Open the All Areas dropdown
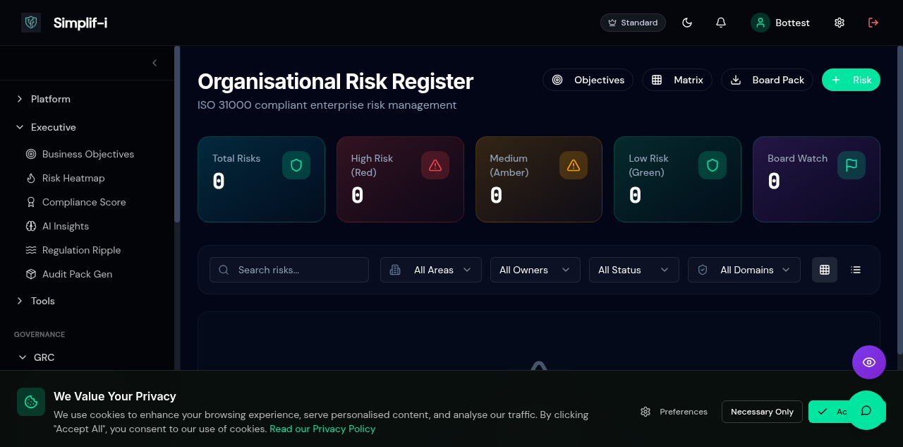Viewport: 903px width, 447px height. pyautogui.click(x=431, y=270)
